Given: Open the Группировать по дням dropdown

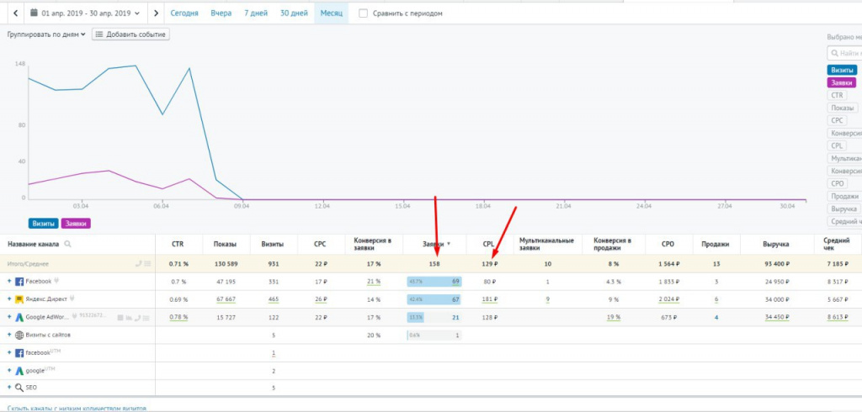Looking at the screenshot, I should point(46,34).
